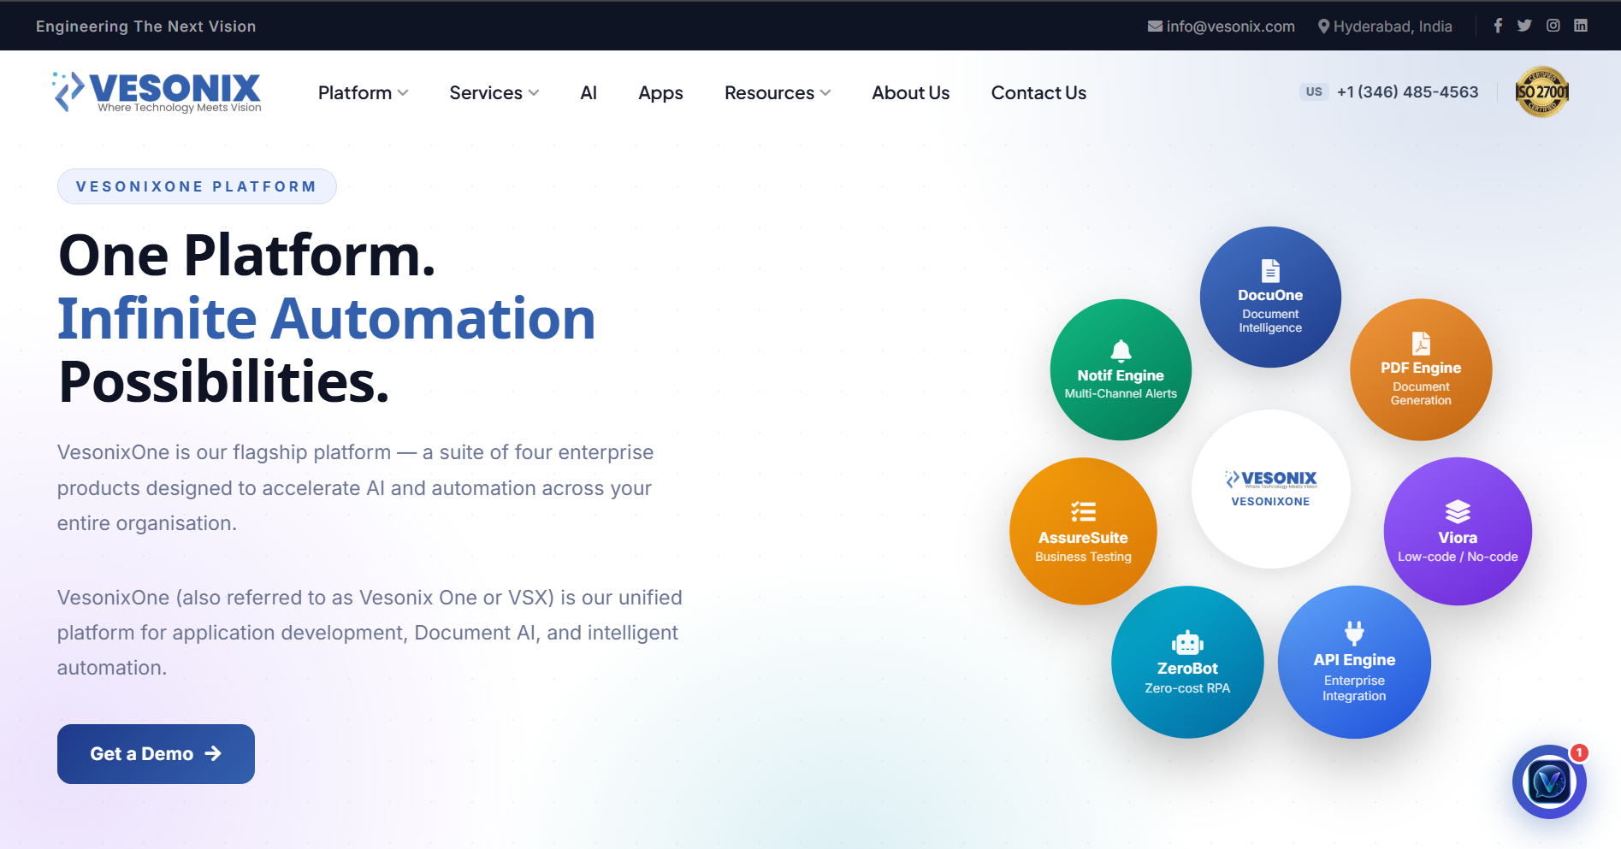Select the Viora Low-code circle

click(x=1458, y=531)
